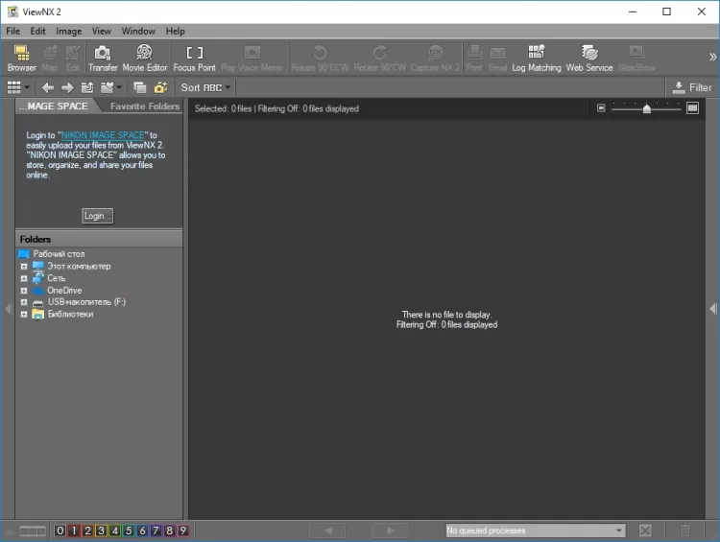Screen dimensions: 720x542
Task: Open the Image menu
Action: click(x=69, y=32)
